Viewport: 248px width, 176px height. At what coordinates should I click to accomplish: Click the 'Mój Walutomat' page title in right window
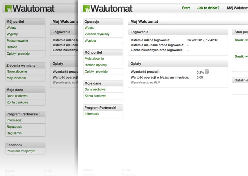coord(144,21)
